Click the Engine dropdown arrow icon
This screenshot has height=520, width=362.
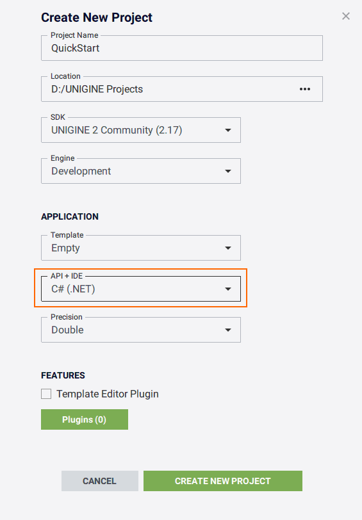pos(228,171)
